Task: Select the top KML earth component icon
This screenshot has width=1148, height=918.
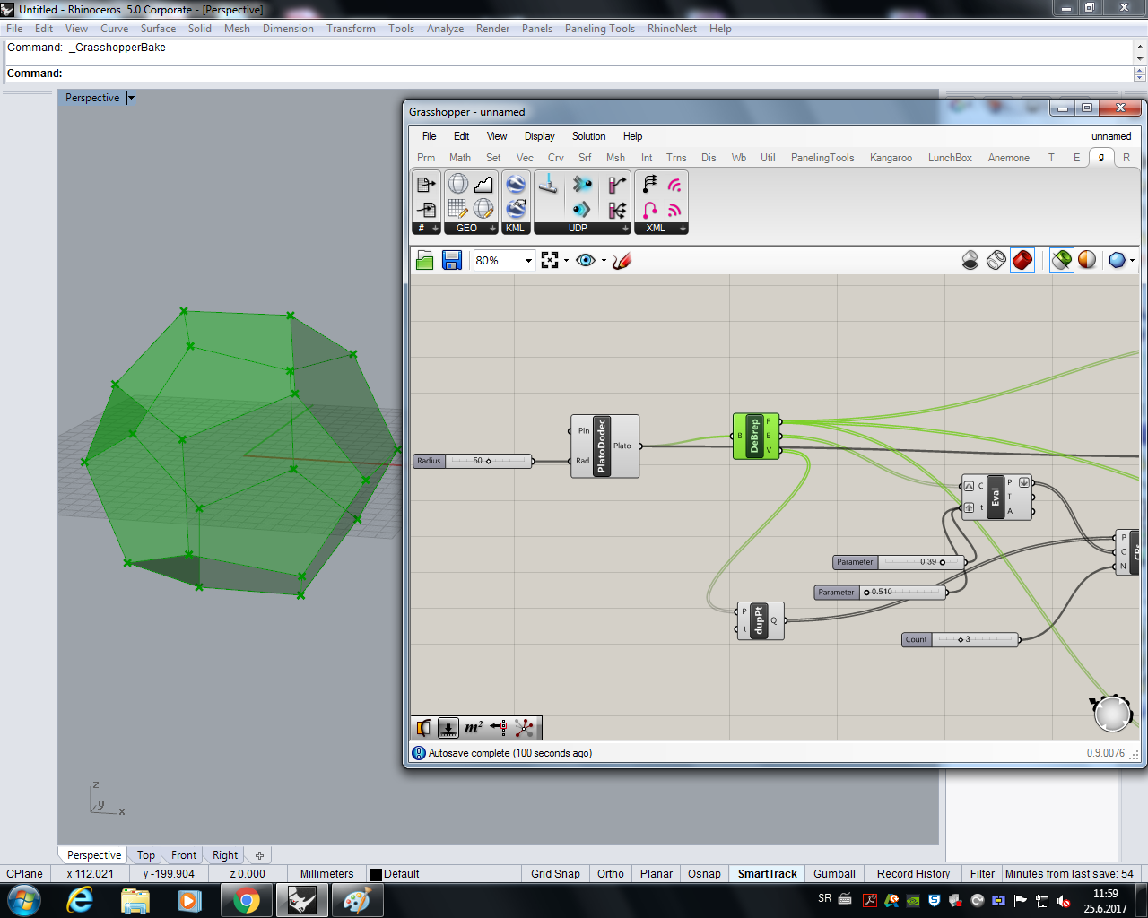Action: pyautogui.click(x=516, y=184)
